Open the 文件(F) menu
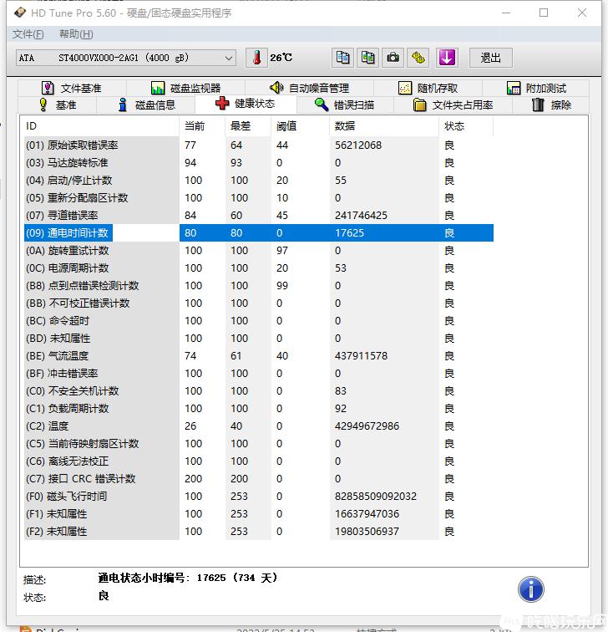608x632 pixels. coord(28,34)
